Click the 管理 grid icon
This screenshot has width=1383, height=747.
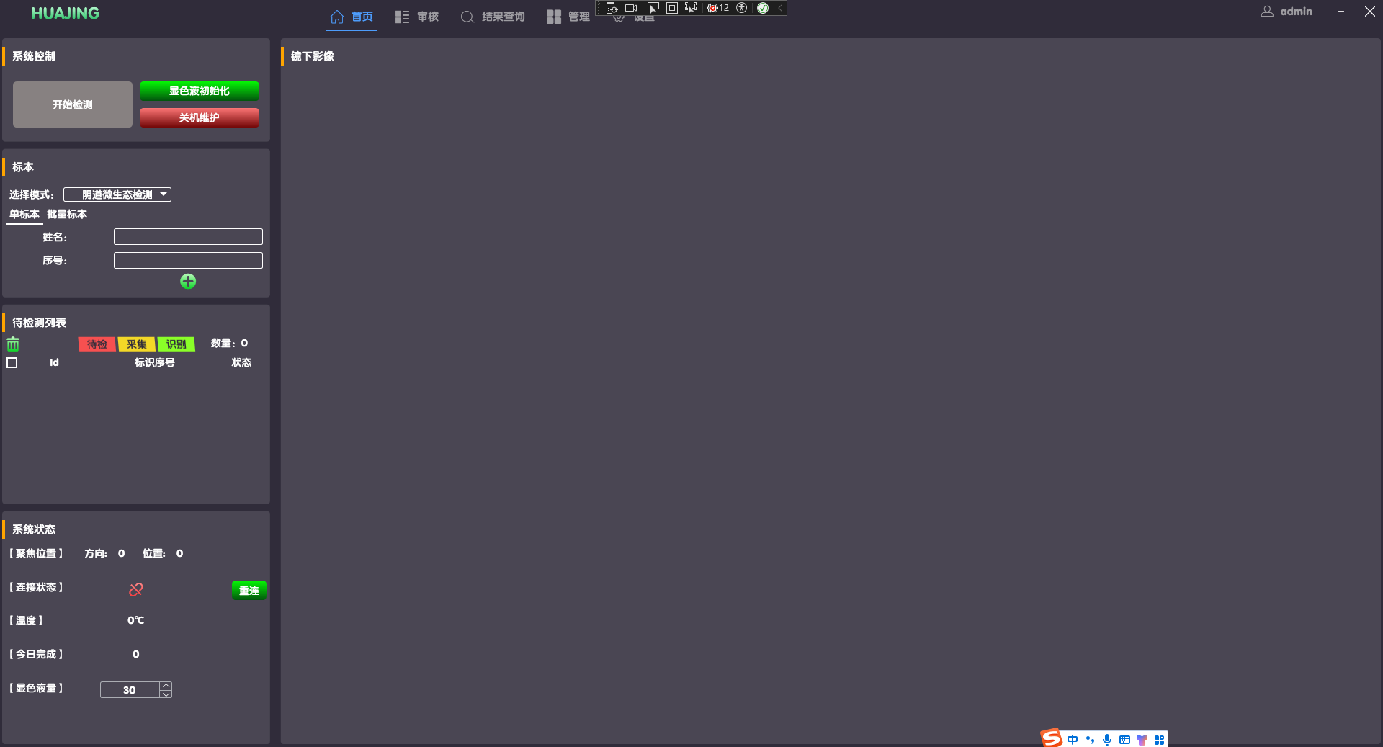[554, 17]
